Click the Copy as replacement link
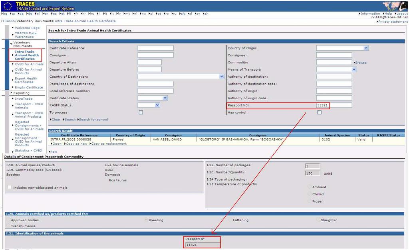The width and height of the screenshot is (409, 250). [109, 144]
